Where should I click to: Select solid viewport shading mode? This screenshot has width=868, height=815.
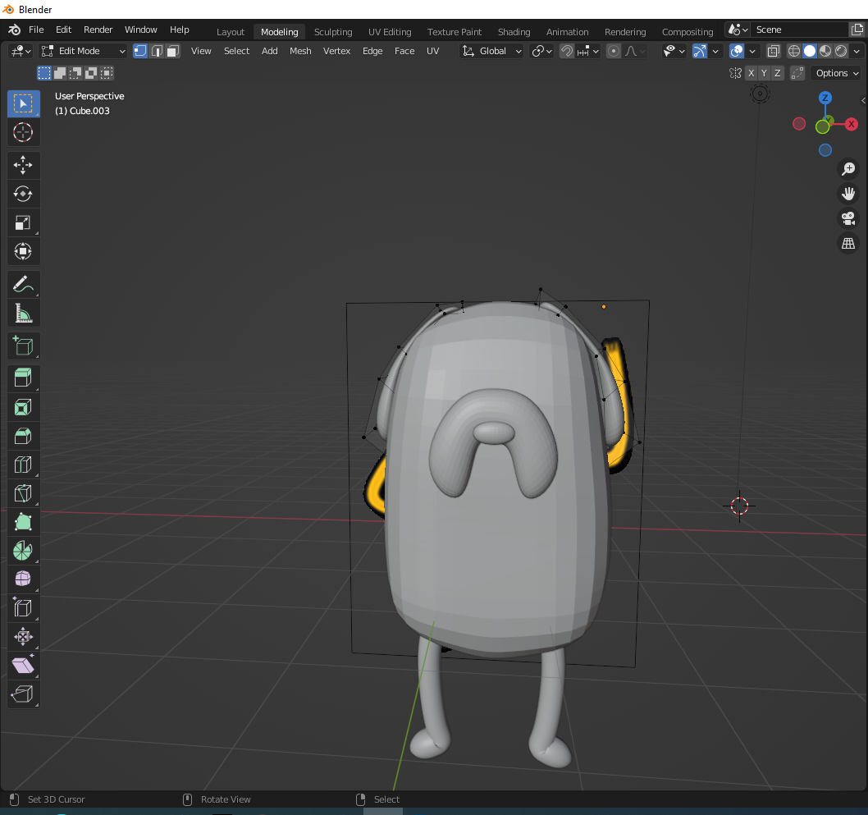(809, 52)
